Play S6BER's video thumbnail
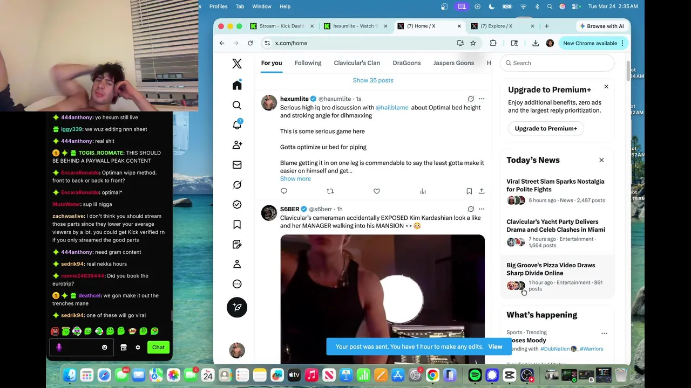Image resolution: width=691 pixels, height=388 pixels. click(x=382, y=299)
